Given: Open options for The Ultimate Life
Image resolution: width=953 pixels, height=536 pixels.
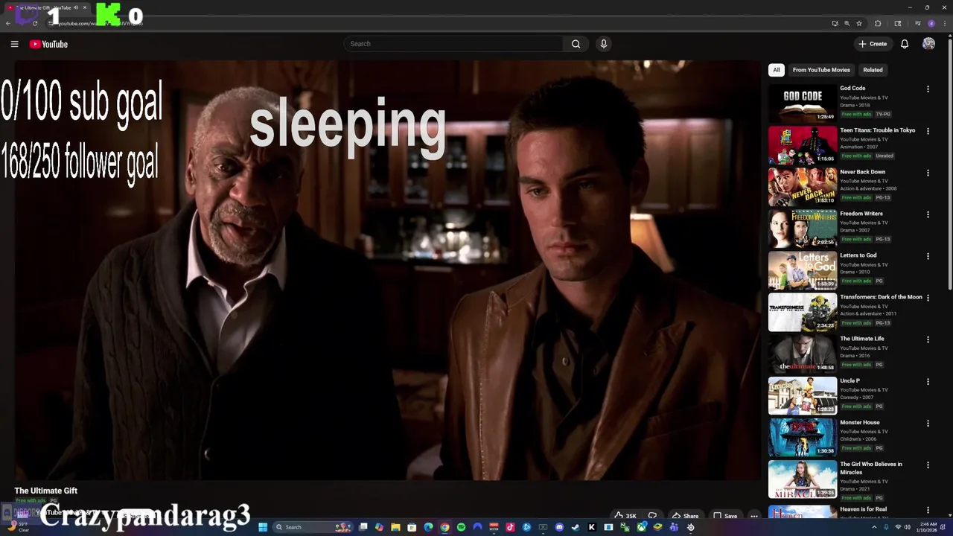Looking at the screenshot, I should [928, 339].
